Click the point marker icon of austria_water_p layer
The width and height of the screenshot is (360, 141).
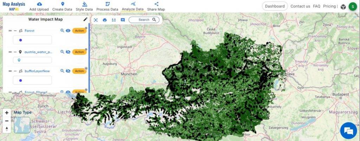pyautogui.click(x=20, y=52)
